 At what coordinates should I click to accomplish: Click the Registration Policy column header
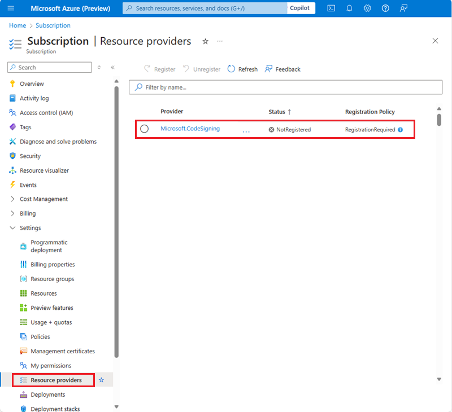370,112
